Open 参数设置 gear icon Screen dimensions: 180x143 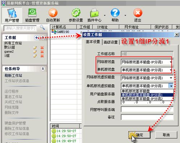(x=76, y=15)
